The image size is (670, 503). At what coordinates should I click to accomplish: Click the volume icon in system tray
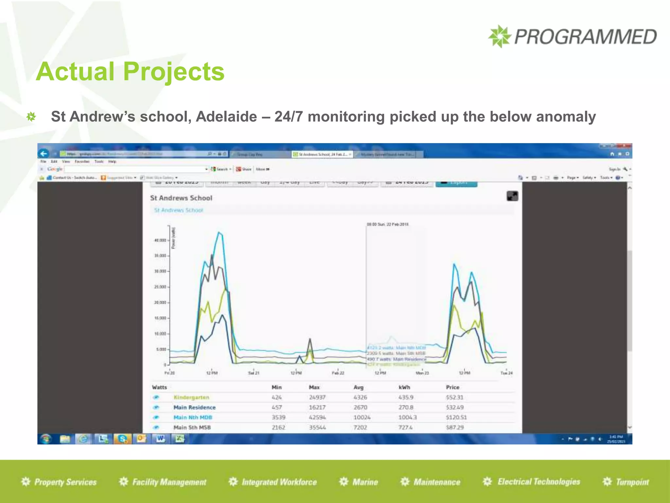[600, 439]
